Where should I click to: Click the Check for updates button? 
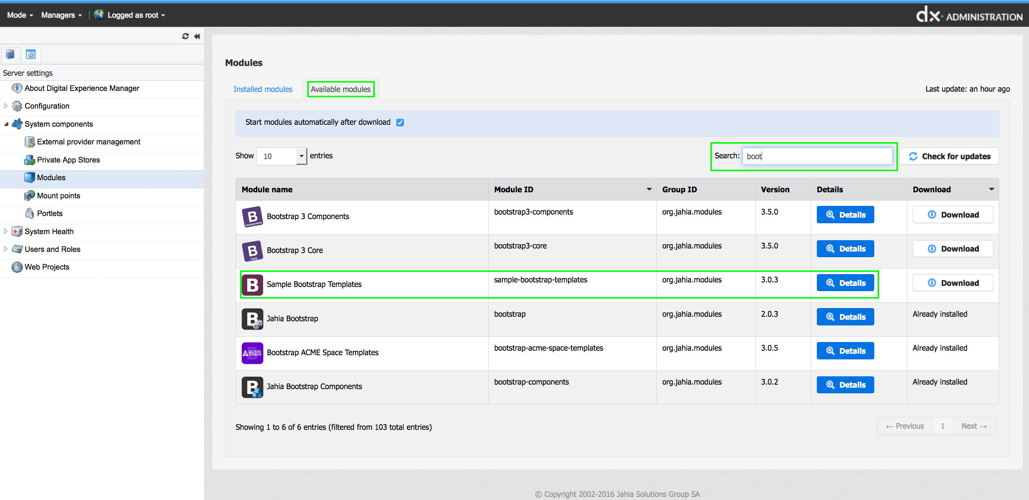coord(949,156)
